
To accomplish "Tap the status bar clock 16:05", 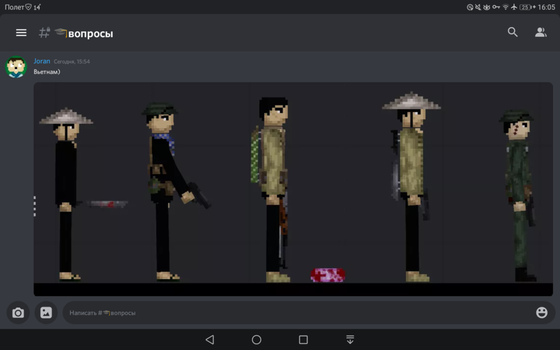I will 547,7.
